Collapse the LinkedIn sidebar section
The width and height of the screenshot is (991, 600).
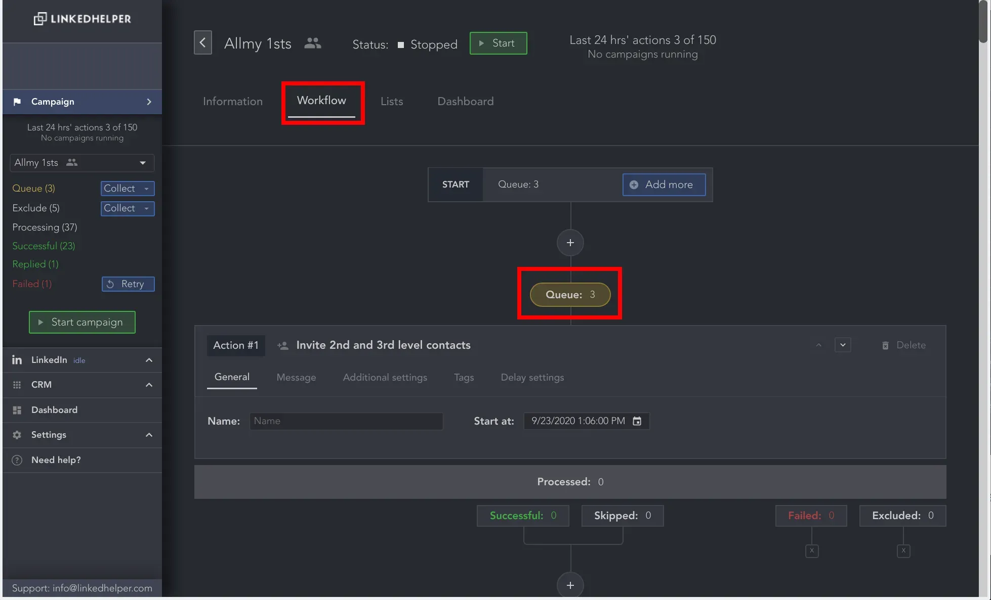(x=149, y=360)
